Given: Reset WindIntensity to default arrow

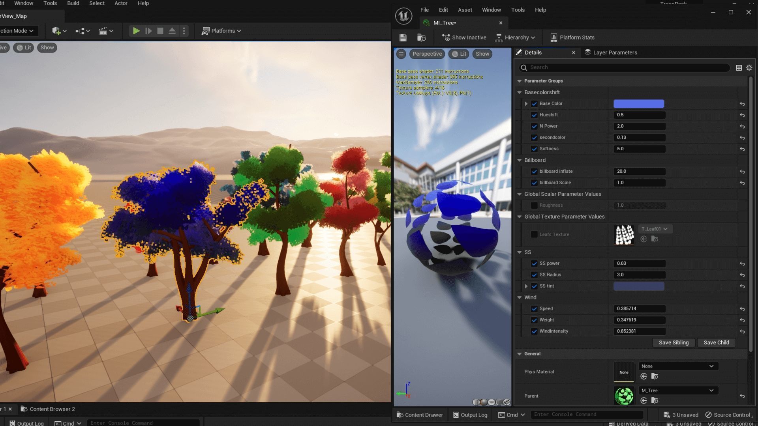Looking at the screenshot, I should coord(742,331).
